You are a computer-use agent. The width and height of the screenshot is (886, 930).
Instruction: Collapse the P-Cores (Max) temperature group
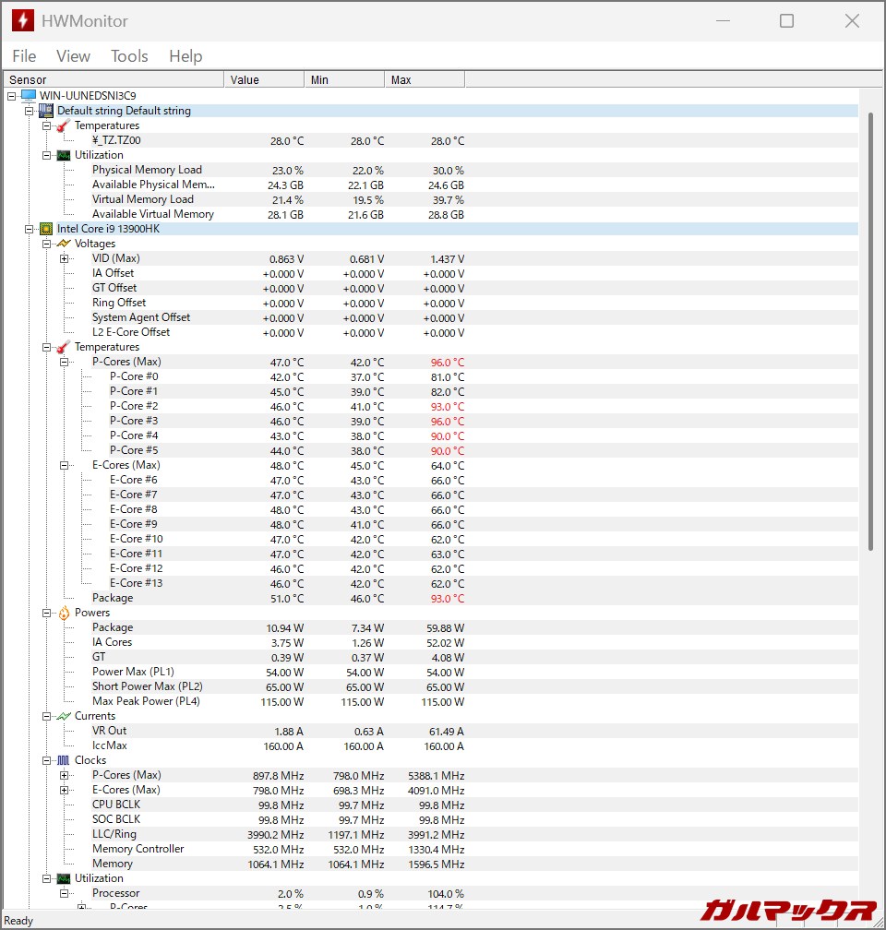pyautogui.click(x=65, y=362)
